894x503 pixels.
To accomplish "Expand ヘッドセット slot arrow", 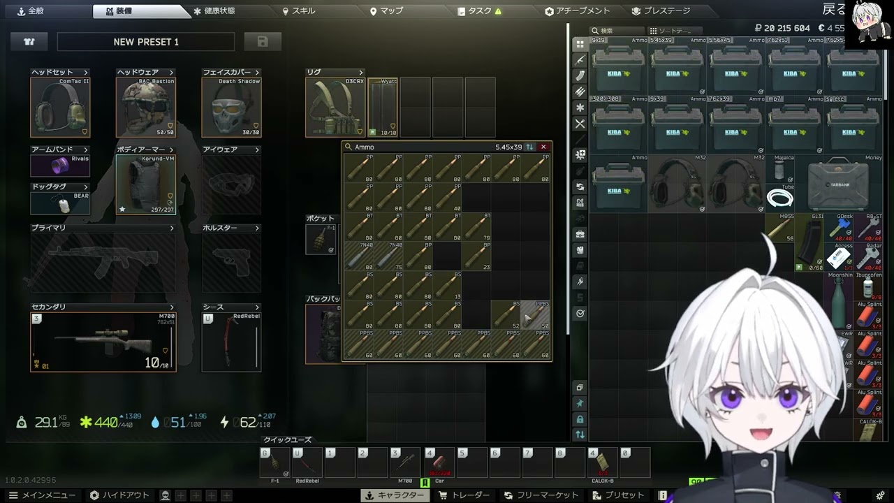I will coord(86,73).
